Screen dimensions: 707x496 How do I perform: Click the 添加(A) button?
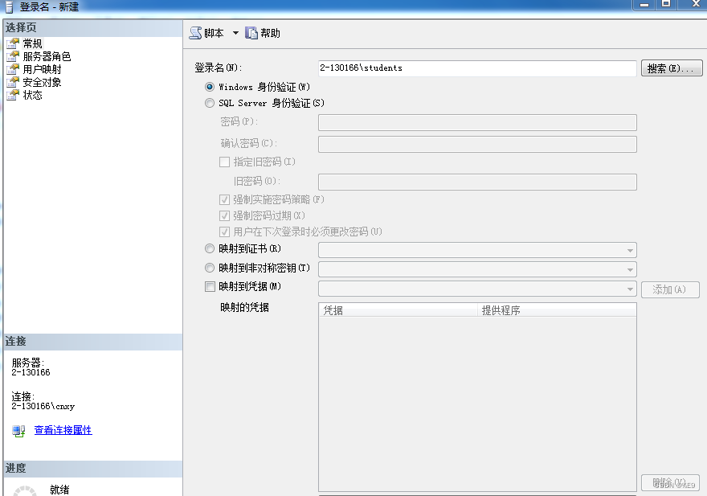(670, 289)
